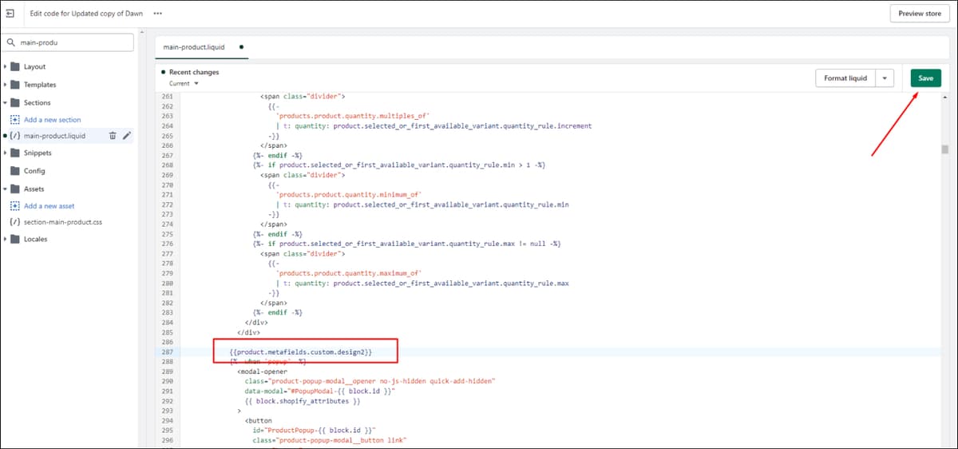Select main-product.liquid in the file tree

coord(54,136)
